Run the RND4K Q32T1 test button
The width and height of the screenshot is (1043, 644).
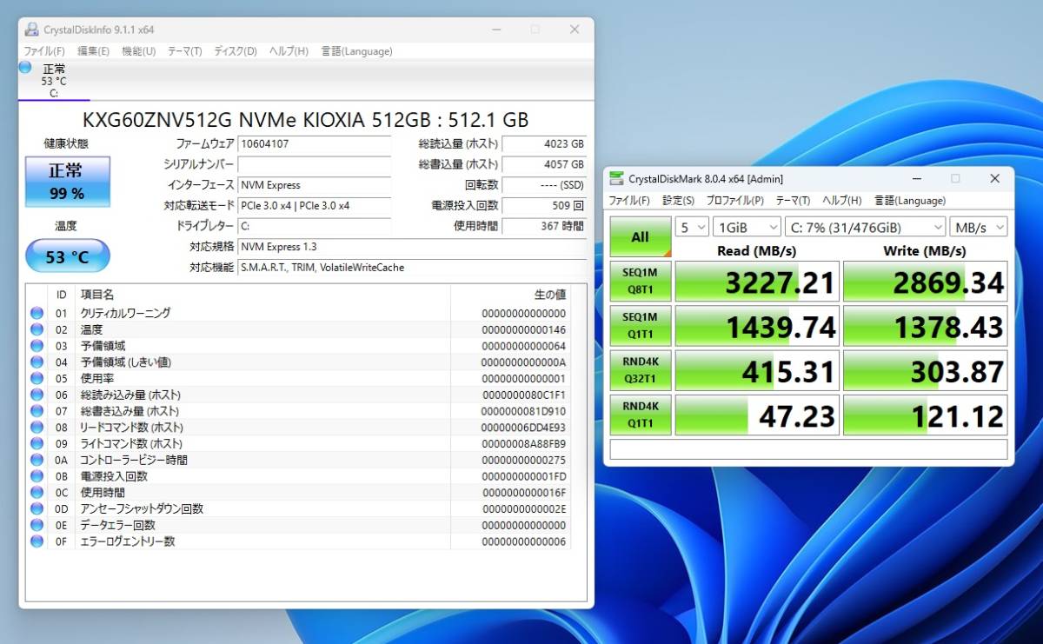coord(641,370)
